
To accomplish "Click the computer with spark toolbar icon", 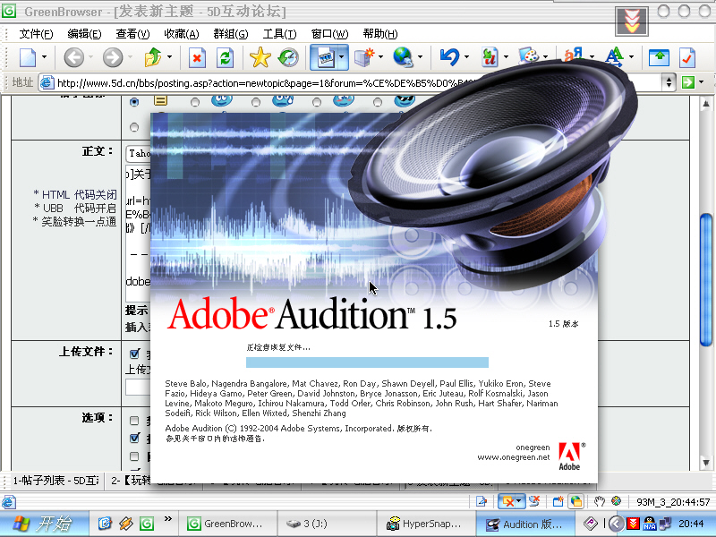I will (364, 57).
